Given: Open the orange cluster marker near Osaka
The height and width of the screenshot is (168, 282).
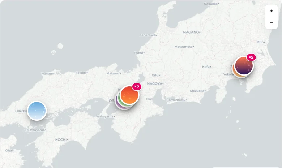Looking at the screenshot, I should click(129, 95).
